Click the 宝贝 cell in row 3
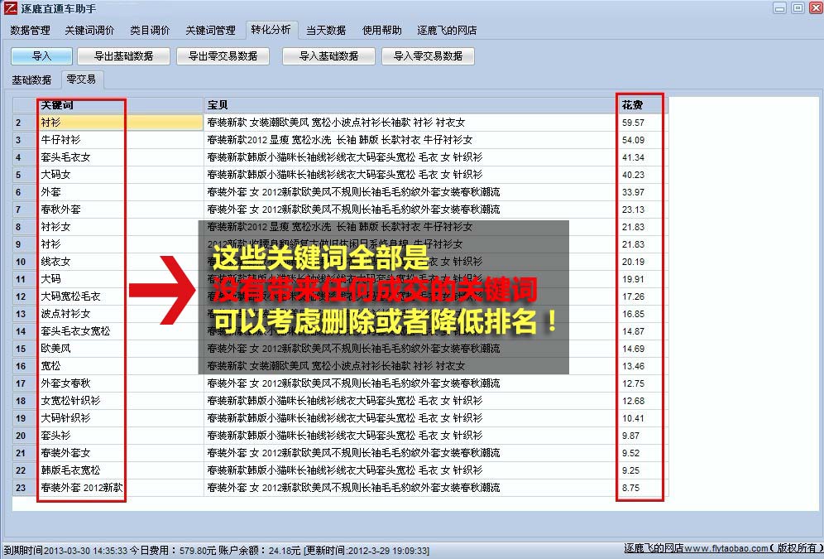The height and width of the screenshot is (559, 824). click(x=410, y=140)
